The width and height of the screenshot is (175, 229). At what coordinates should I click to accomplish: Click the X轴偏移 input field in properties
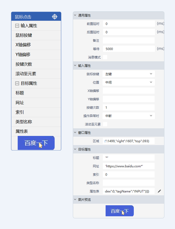(129, 91)
